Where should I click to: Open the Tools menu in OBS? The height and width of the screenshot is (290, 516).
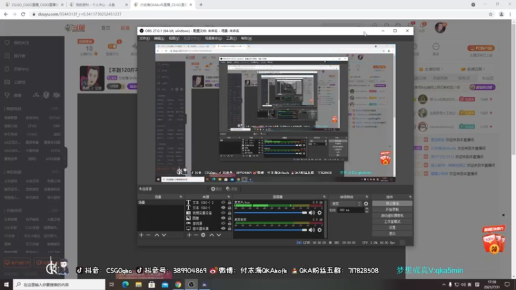click(232, 39)
